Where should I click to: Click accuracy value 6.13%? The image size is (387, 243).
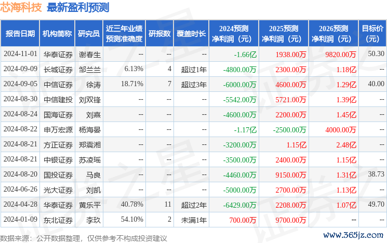[134, 69]
